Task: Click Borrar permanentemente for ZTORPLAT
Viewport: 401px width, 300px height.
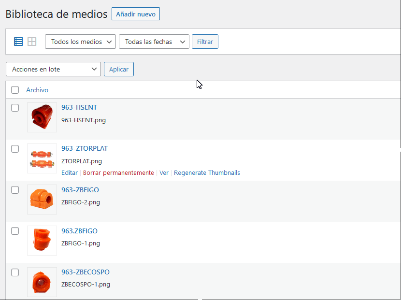Action: click(118, 172)
